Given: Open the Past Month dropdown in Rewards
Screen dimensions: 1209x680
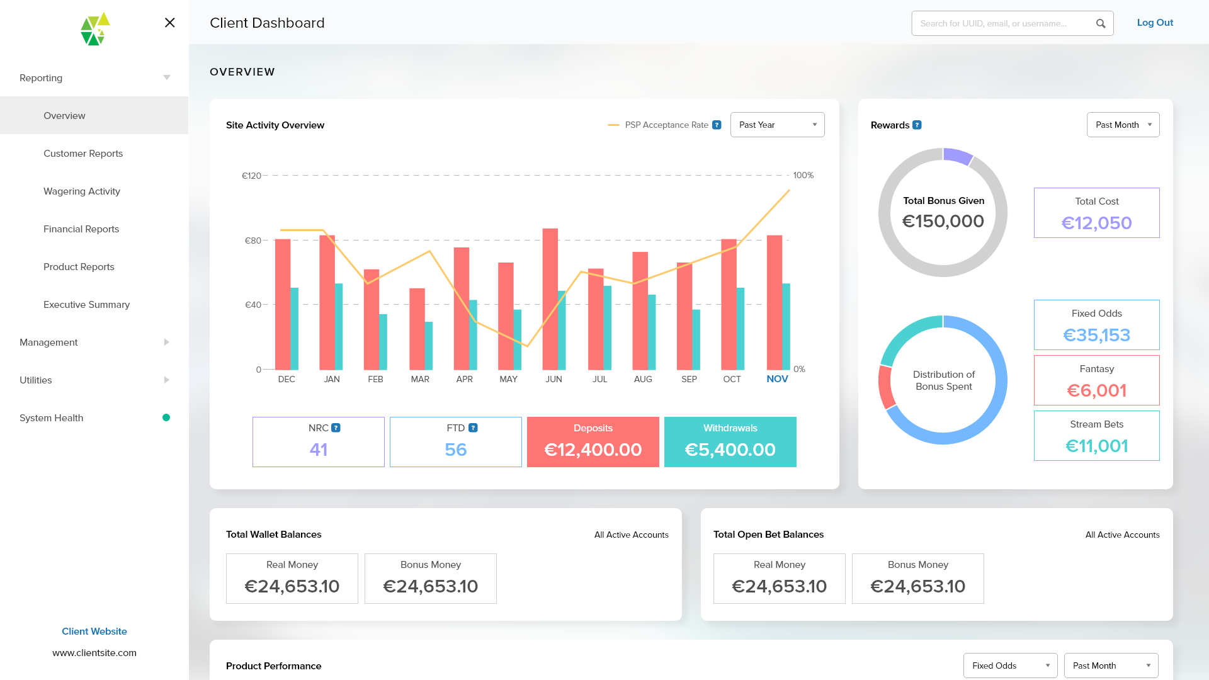Looking at the screenshot, I should pos(1123,125).
